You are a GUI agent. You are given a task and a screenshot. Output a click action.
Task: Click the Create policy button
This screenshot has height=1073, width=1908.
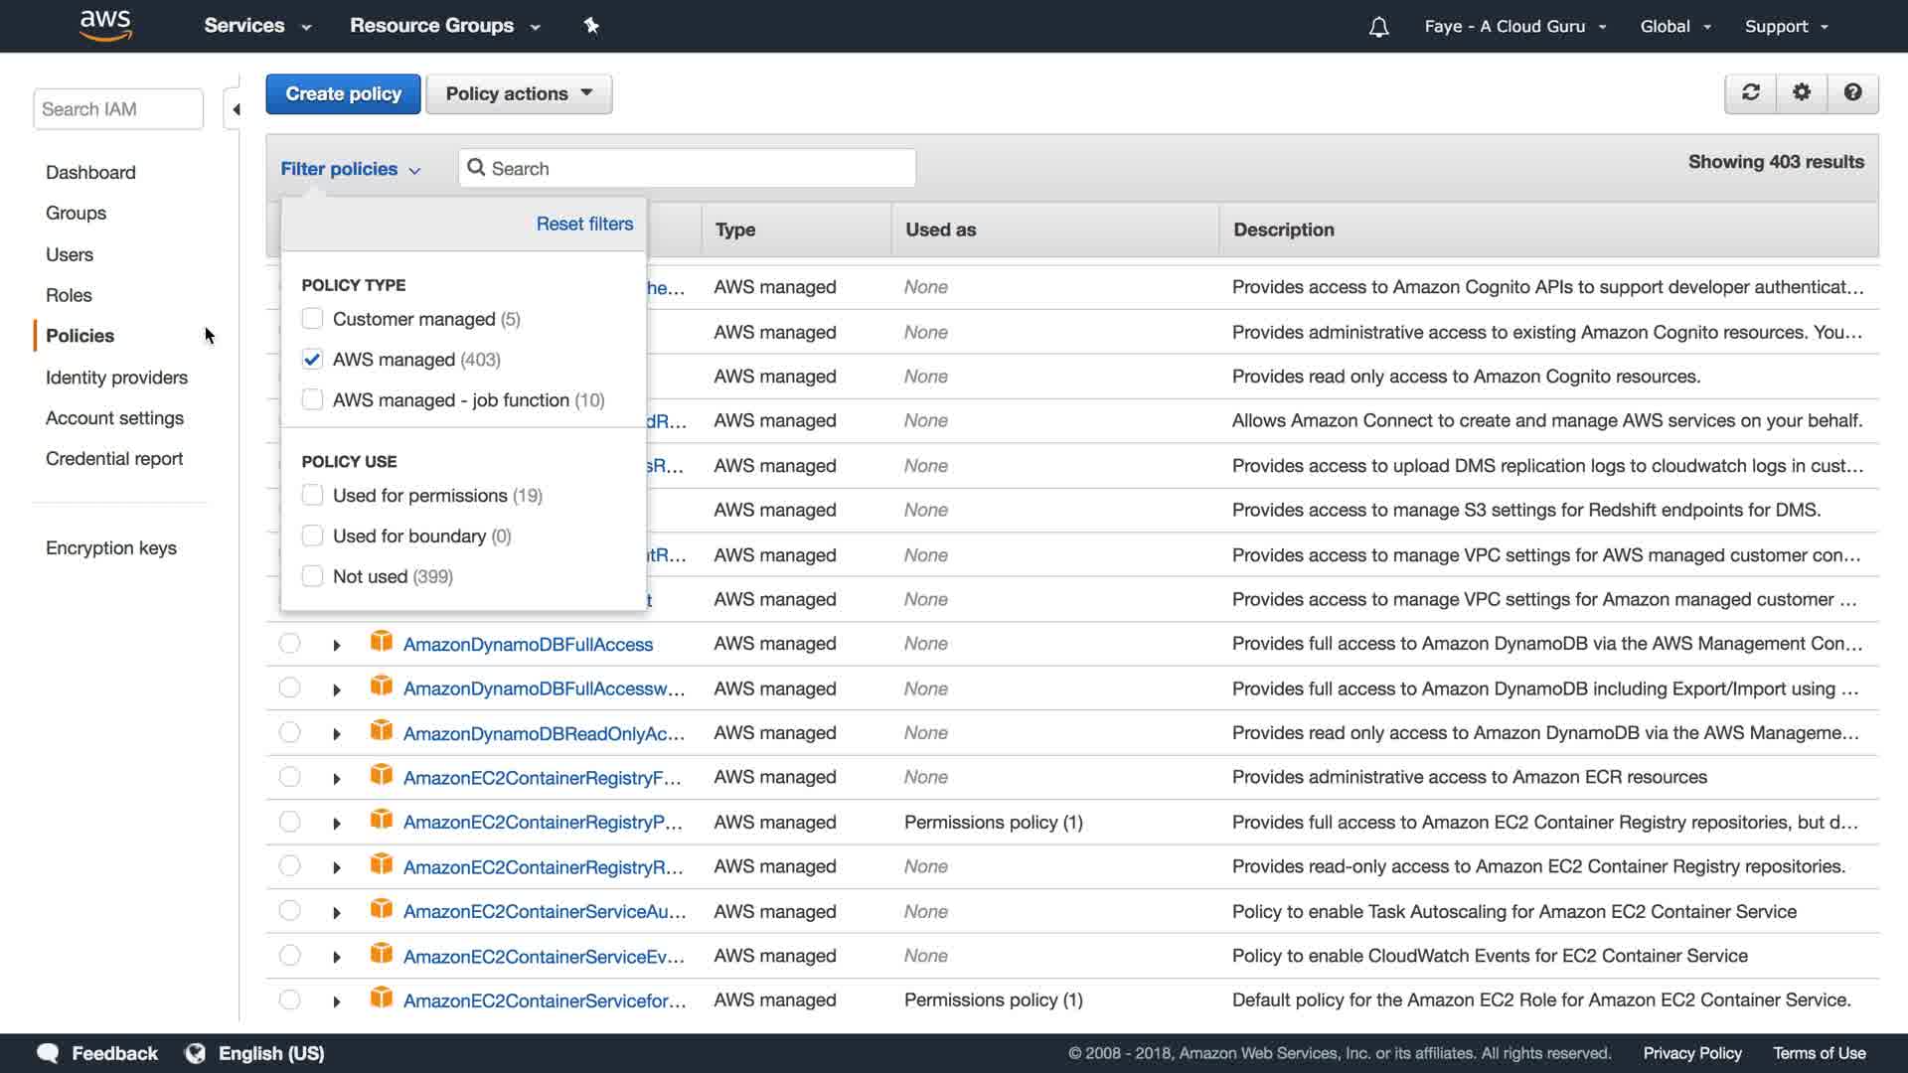pos(343,93)
